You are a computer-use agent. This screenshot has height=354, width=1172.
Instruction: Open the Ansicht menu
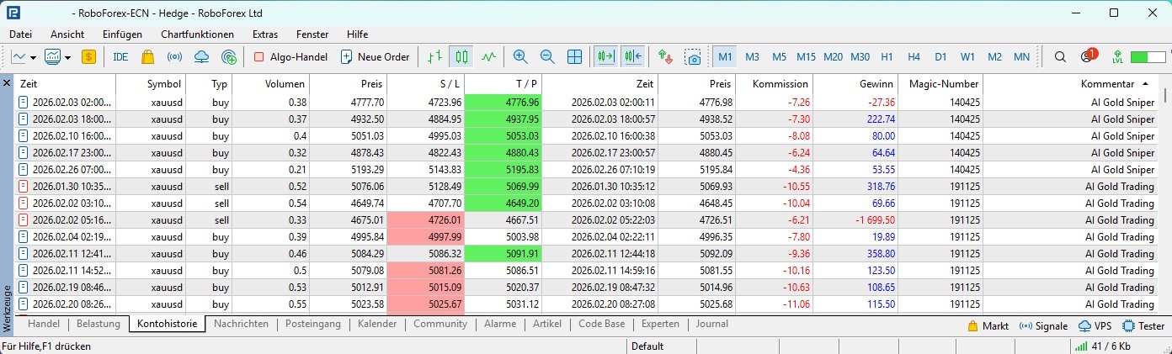[x=67, y=34]
